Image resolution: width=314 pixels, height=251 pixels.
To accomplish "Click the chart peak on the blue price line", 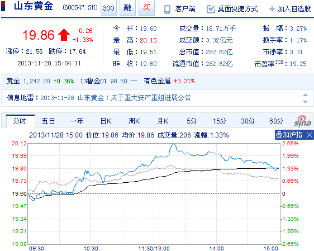I will 173,144.
